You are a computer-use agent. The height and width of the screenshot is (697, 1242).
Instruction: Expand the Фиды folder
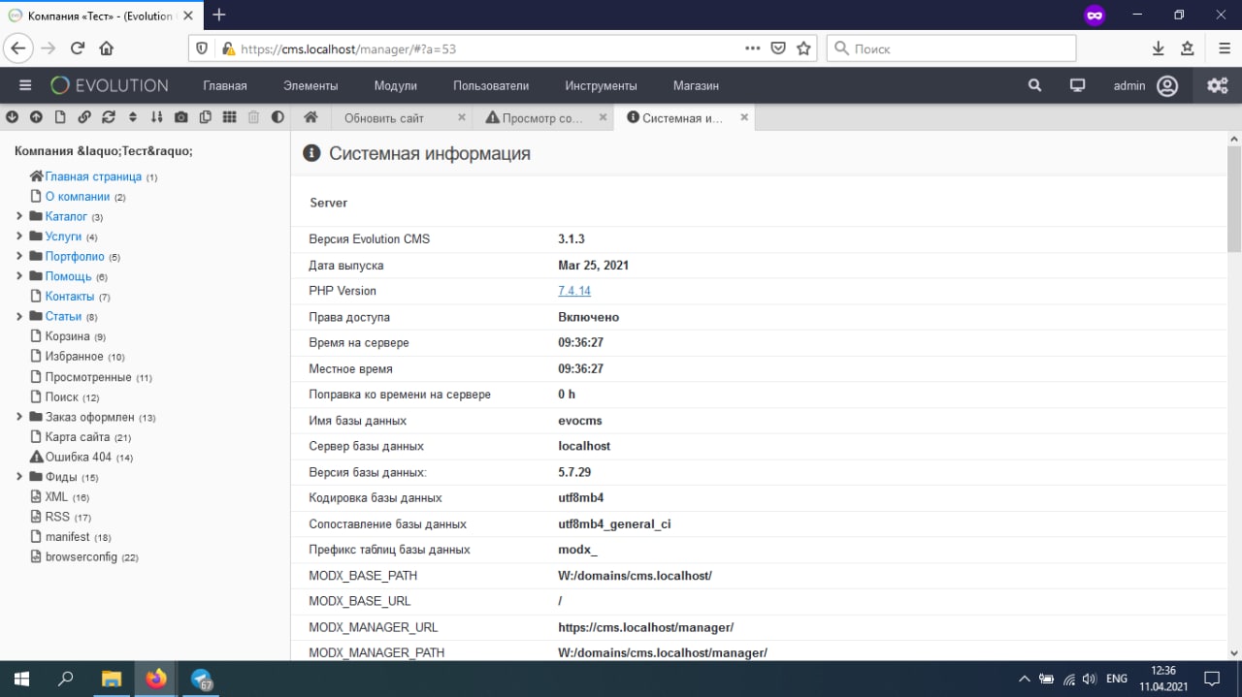pyautogui.click(x=19, y=477)
